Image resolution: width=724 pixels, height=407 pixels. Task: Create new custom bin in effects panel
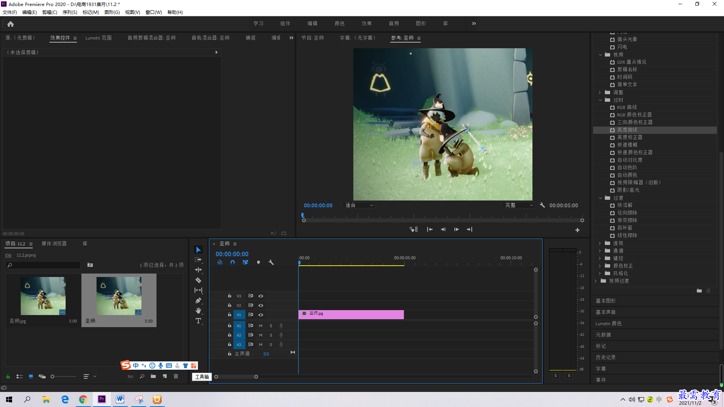pos(699,291)
